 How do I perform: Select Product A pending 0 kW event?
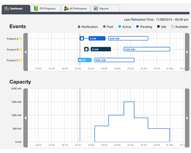click(x=97, y=38)
